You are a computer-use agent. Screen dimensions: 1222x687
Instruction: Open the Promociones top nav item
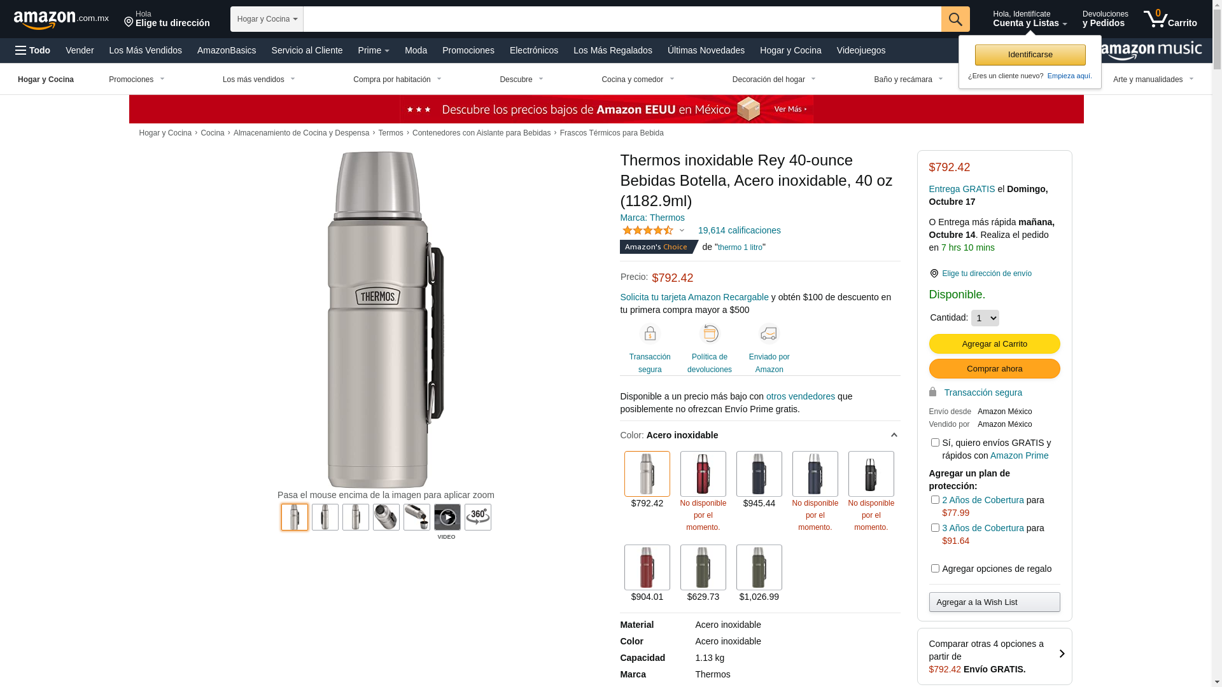[x=468, y=50]
